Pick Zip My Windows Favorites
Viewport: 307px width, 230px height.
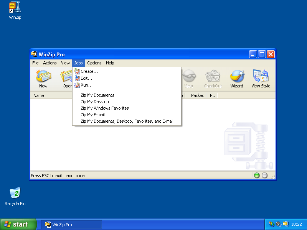click(x=104, y=108)
